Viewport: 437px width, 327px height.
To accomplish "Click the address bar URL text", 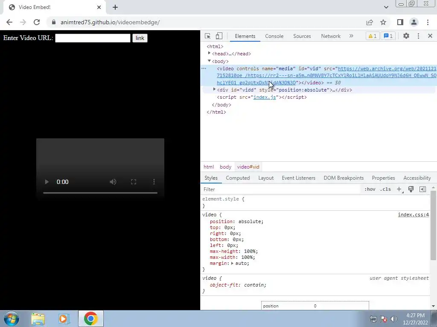I will click(110, 22).
